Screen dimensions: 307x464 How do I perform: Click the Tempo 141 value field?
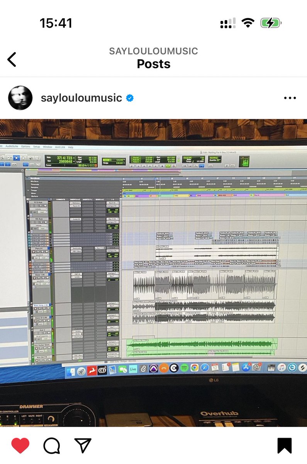point(200,161)
